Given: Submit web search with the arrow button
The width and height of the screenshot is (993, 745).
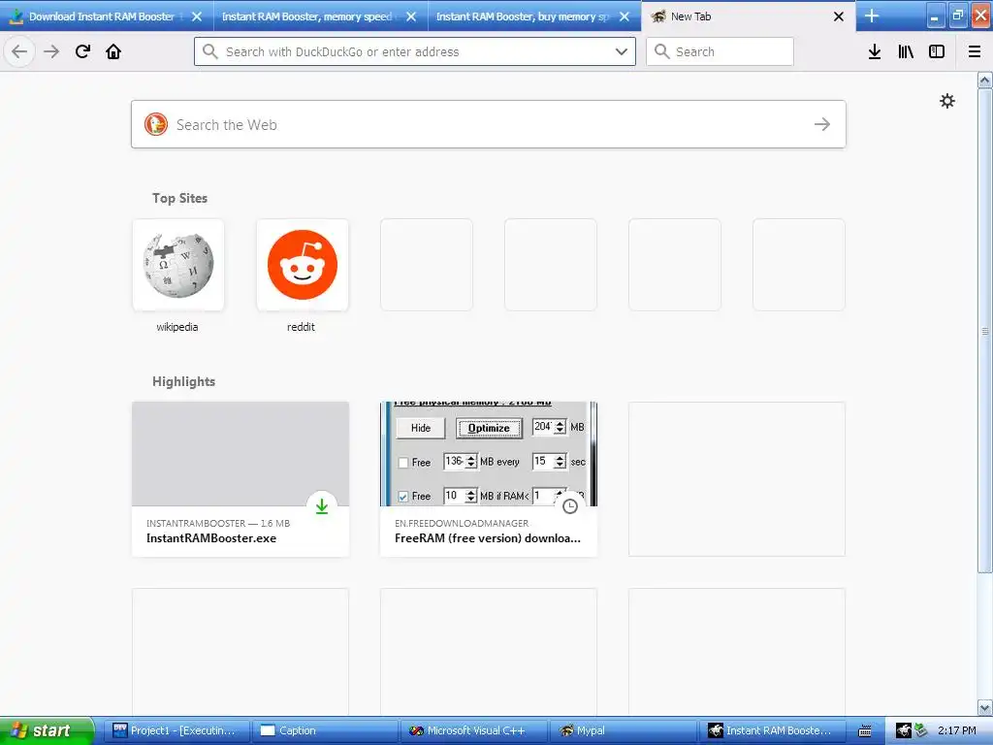Looking at the screenshot, I should 822,124.
